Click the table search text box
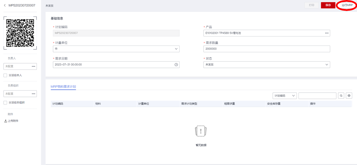 point(317,96)
